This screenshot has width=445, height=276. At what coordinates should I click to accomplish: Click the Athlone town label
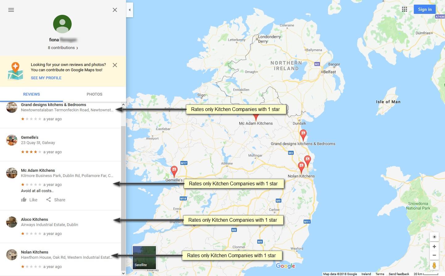227,163
